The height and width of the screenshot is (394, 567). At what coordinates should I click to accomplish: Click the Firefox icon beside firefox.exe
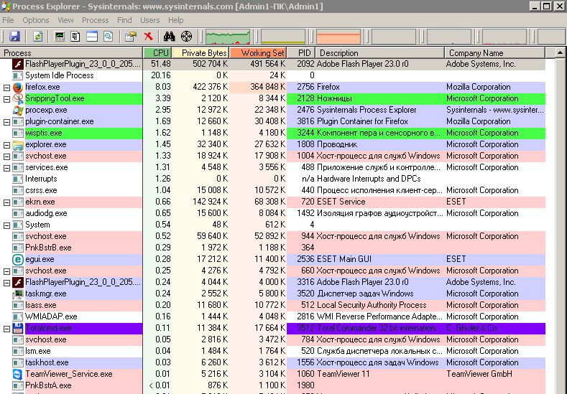point(18,87)
